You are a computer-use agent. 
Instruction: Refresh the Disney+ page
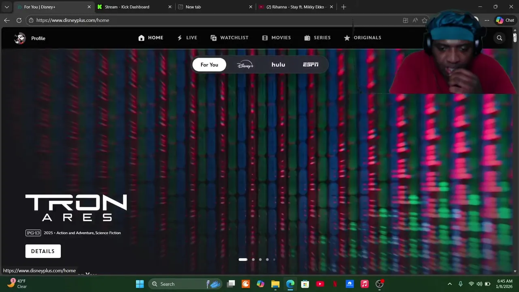(x=19, y=20)
